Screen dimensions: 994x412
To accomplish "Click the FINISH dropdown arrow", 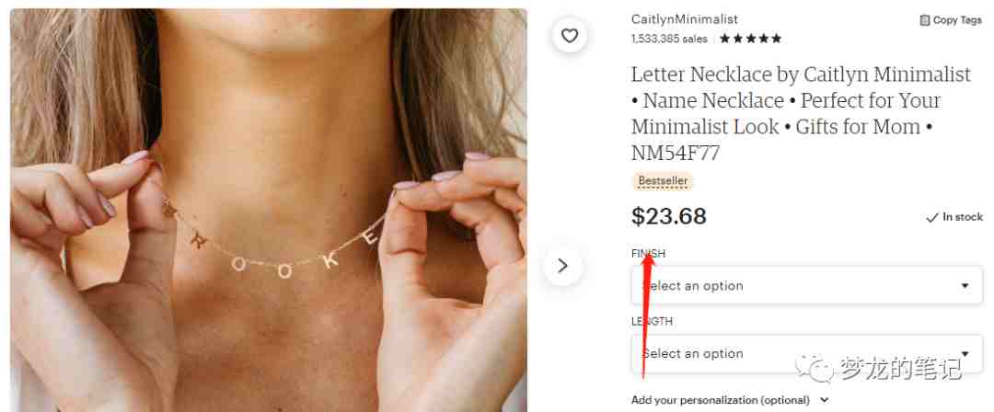I will pos(965,286).
